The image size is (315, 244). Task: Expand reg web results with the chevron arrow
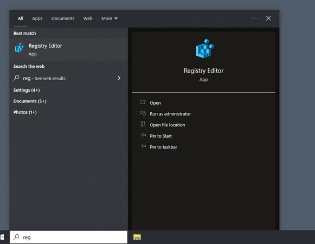tap(119, 78)
